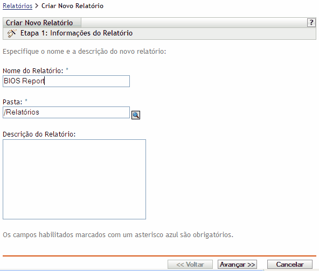Browse folders with the magnifier icon
The image size is (319, 271).
136,115
